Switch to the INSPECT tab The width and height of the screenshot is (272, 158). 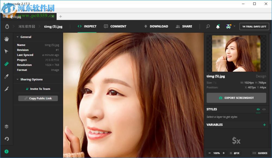87,26
